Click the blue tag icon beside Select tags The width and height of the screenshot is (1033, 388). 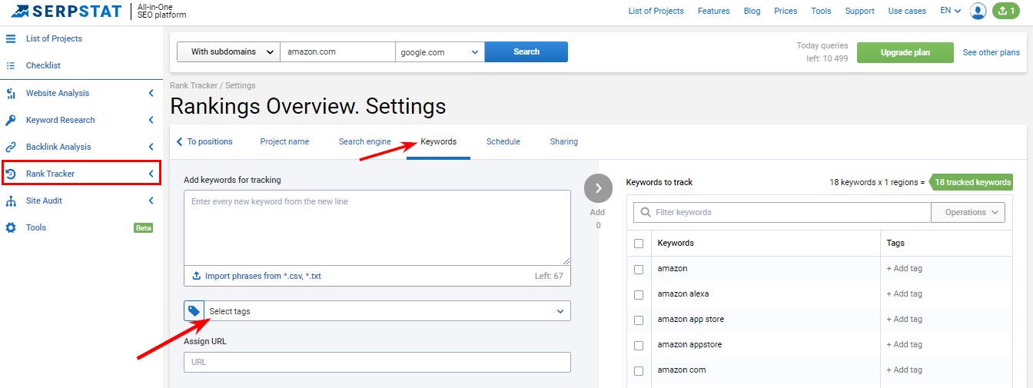pyautogui.click(x=194, y=311)
